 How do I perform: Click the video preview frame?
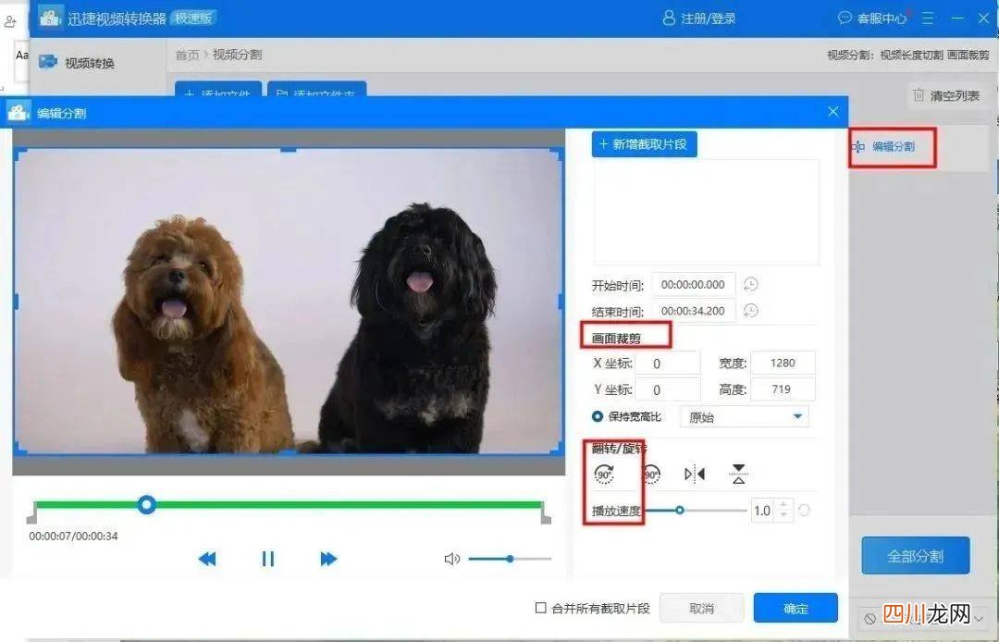pyautogui.click(x=289, y=302)
